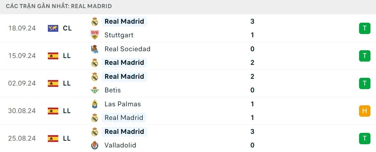
Task: Open the Valladolid team link
Action: (120, 145)
